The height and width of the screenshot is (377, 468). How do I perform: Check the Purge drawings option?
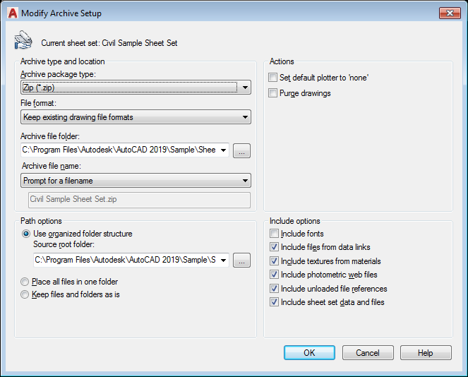tap(274, 93)
